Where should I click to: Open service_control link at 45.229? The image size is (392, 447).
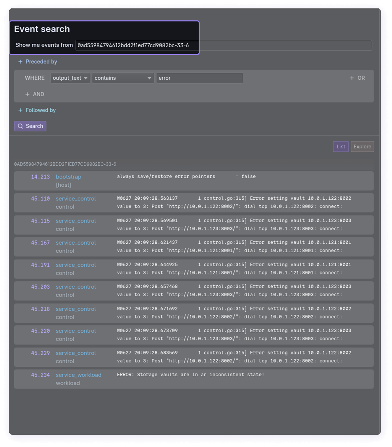[76, 353]
